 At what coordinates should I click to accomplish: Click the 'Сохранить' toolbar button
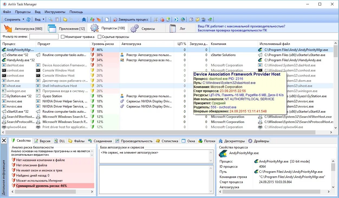(12, 20)
